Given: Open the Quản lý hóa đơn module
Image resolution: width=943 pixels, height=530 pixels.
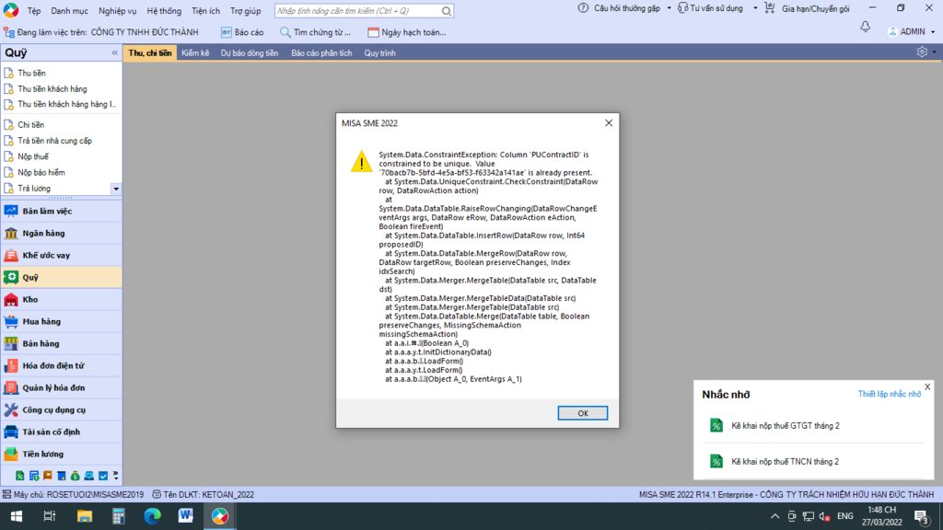Looking at the screenshot, I should (x=62, y=387).
